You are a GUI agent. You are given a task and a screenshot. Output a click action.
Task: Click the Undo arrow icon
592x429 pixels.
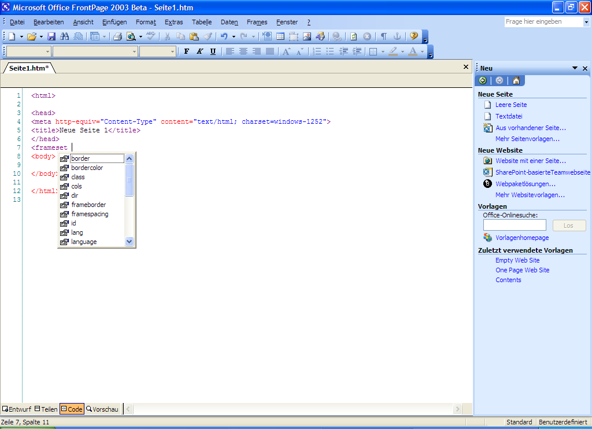tap(224, 36)
